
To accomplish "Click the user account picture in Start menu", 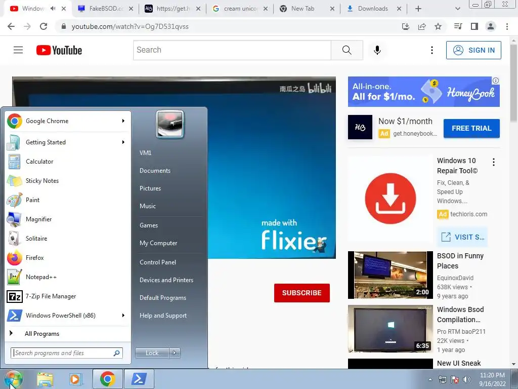I will (170, 124).
